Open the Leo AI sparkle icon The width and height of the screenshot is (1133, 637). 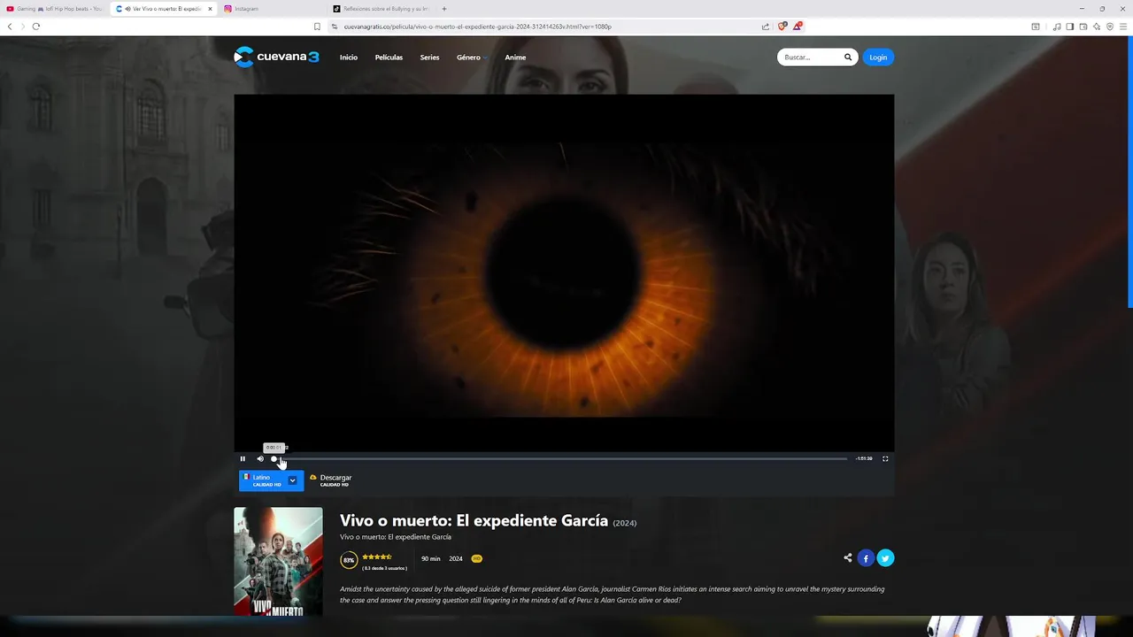click(x=1097, y=27)
